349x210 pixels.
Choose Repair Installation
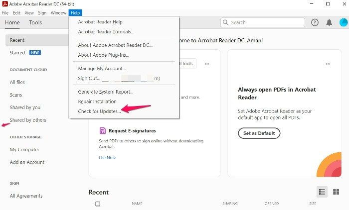[97, 102]
